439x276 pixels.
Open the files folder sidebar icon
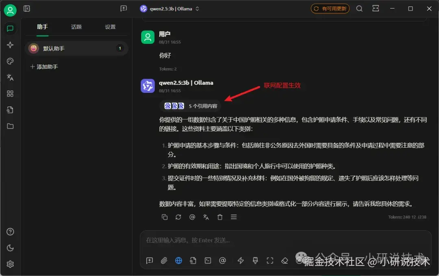[10, 126]
